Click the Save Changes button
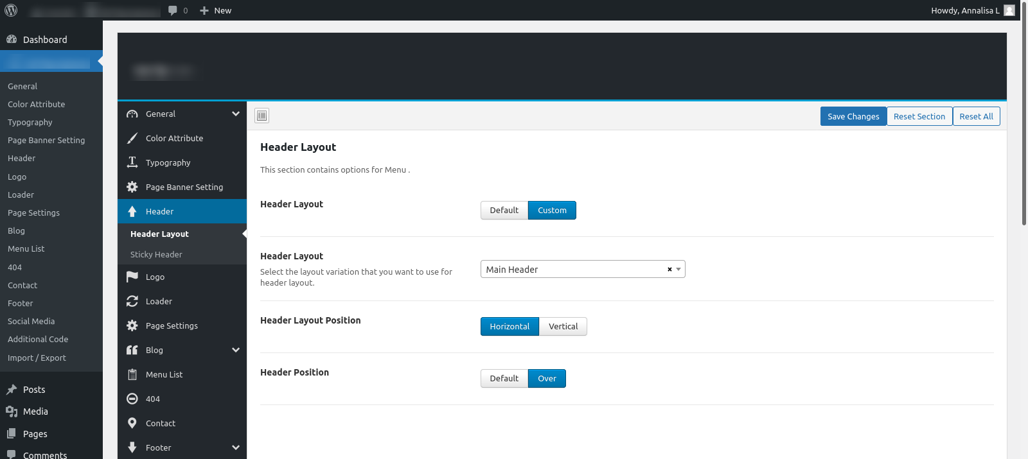The height and width of the screenshot is (459, 1028). pyautogui.click(x=853, y=116)
